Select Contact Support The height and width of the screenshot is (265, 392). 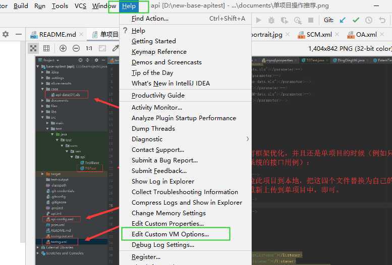tap(186, 150)
